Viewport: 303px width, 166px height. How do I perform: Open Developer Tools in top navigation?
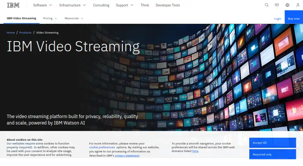click(x=168, y=5)
